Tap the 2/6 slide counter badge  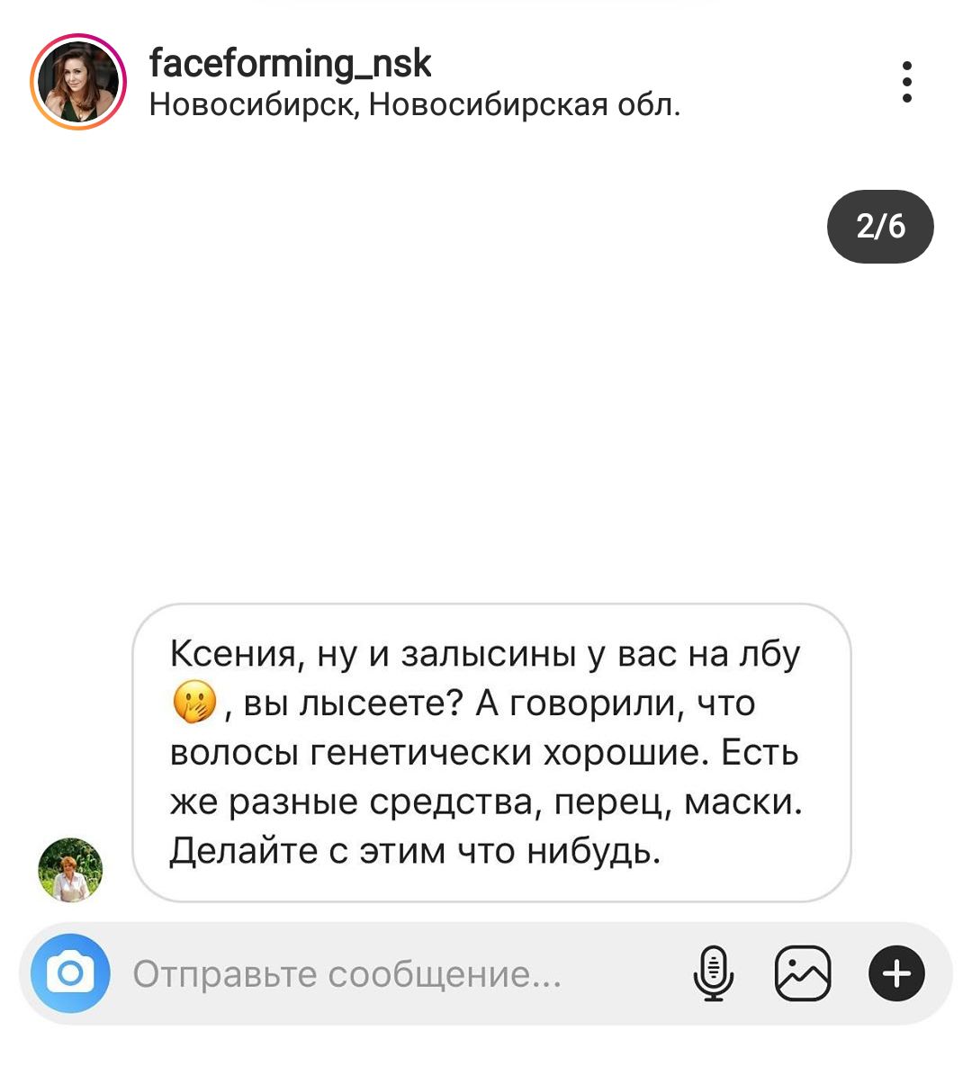pyautogui.click(x=880, y=226)
